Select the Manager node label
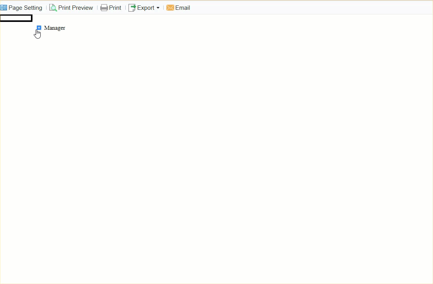The image size is (433, 284). pos(54,28)
